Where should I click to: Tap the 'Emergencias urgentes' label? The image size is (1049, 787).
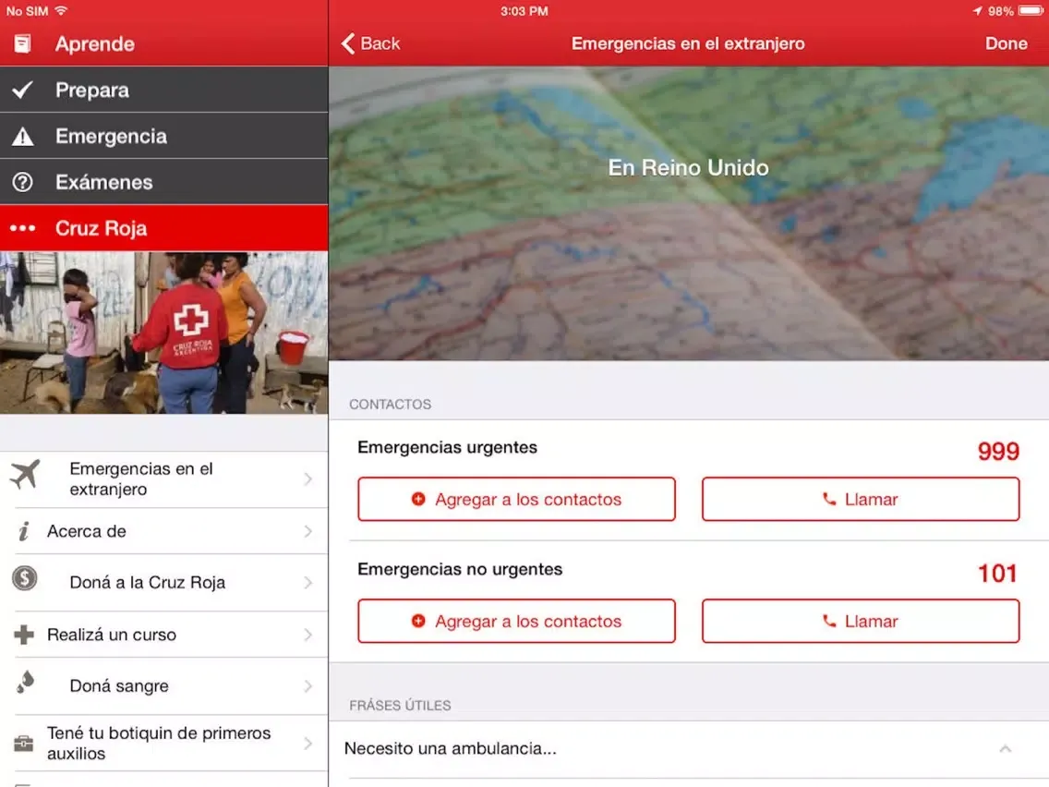pos(448,447)
